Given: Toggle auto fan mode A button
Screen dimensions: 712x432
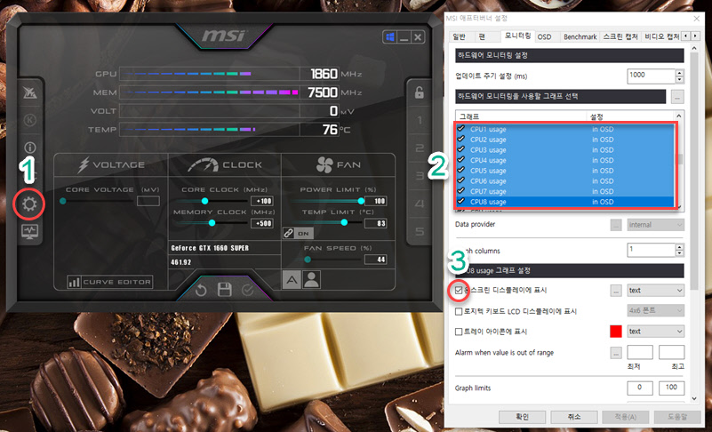Looking at the screenshot, I should pos(292,280).
